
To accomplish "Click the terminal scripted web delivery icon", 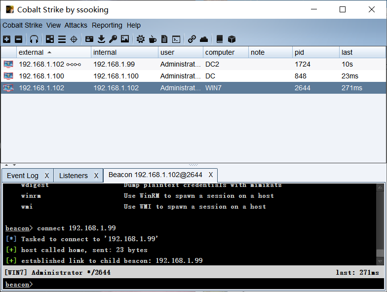I will pyautogui.click(x=176, y=39).
